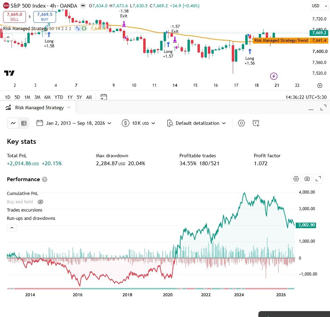The height and width of the screenshot is (317, 330).
Task: Click the Long +1.56 entry arrow marker
Action: pos(250,51)
